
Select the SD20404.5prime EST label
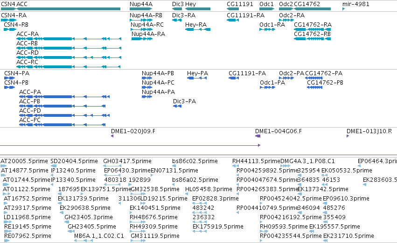coord(74,161)
